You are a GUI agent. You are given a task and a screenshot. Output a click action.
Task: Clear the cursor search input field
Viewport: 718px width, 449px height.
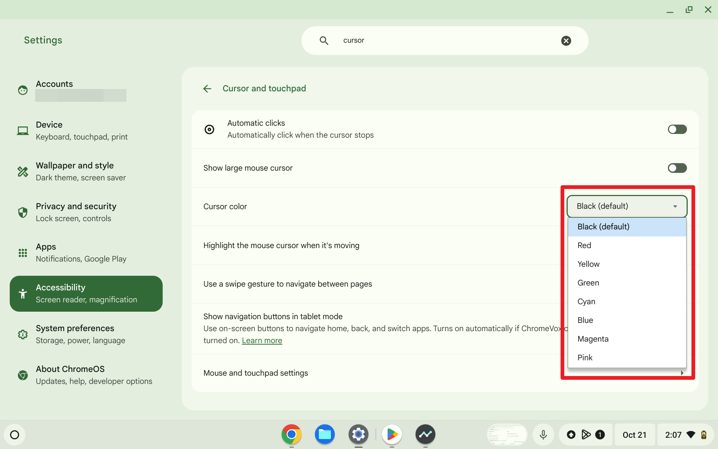click(x=565, y=40)
